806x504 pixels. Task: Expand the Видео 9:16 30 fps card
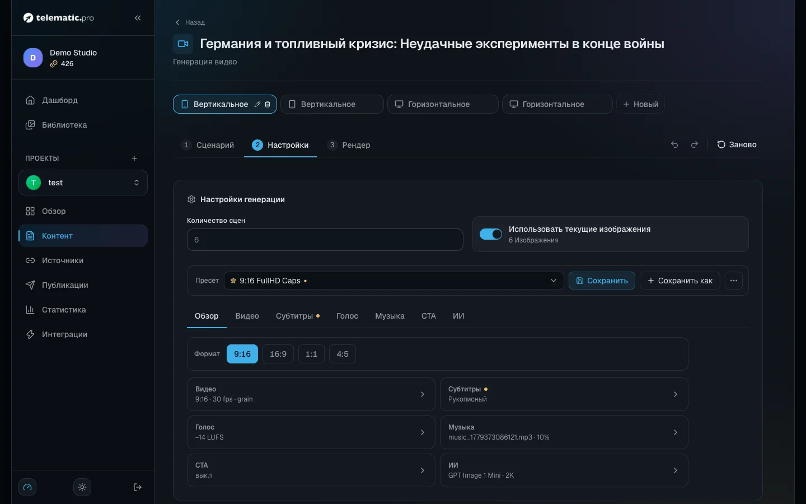[x=311, y=394]
